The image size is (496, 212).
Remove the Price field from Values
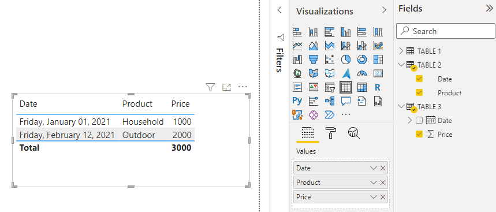coord(383,197)
